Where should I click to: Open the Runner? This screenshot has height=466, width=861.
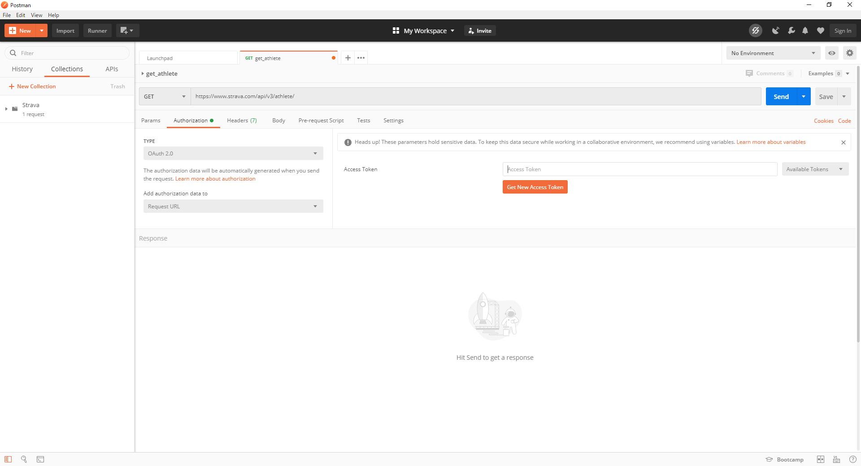(x=97, y=30)
